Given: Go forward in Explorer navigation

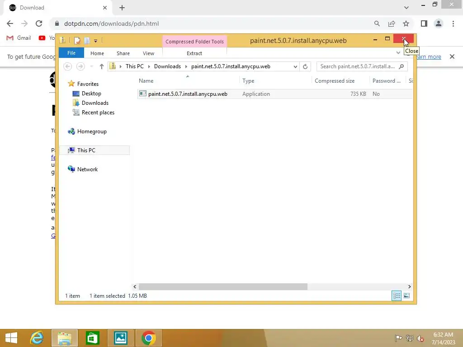Looking at the screenshot, I should click(80, 66).
